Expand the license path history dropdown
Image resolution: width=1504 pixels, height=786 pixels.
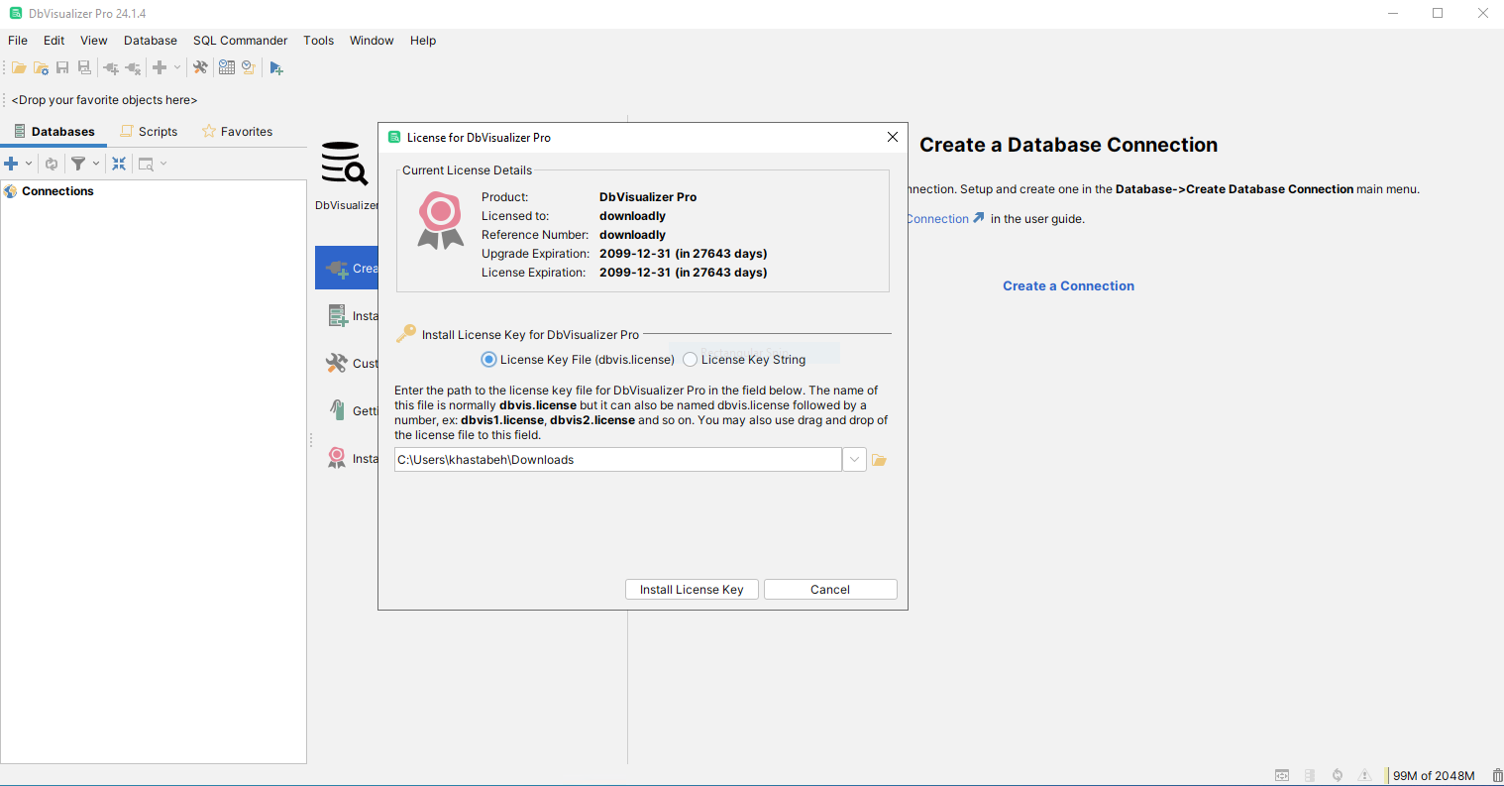pyautogui.click(x=854, y=460)
